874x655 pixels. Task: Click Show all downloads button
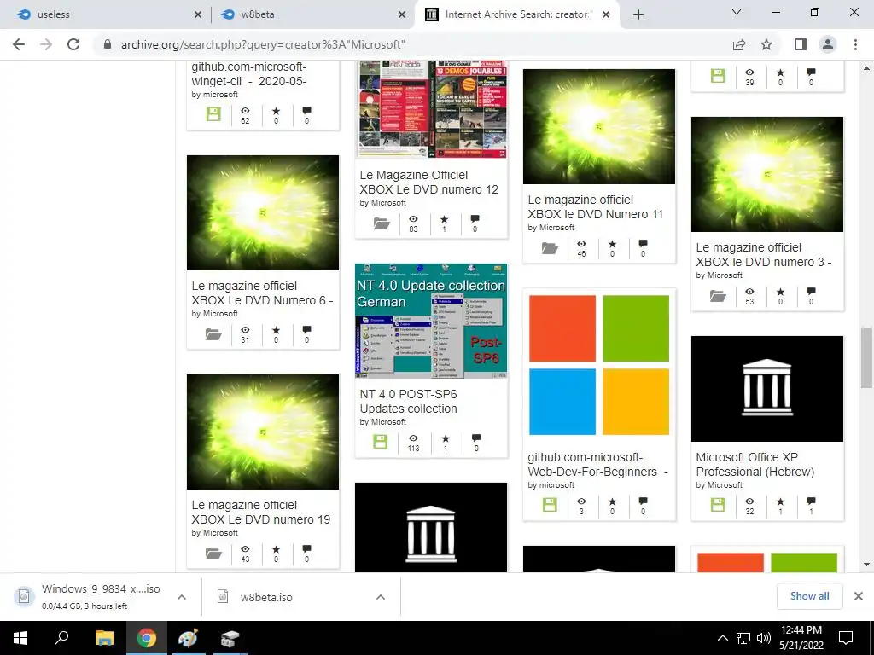pyautogui.click(x=809, y=596)
